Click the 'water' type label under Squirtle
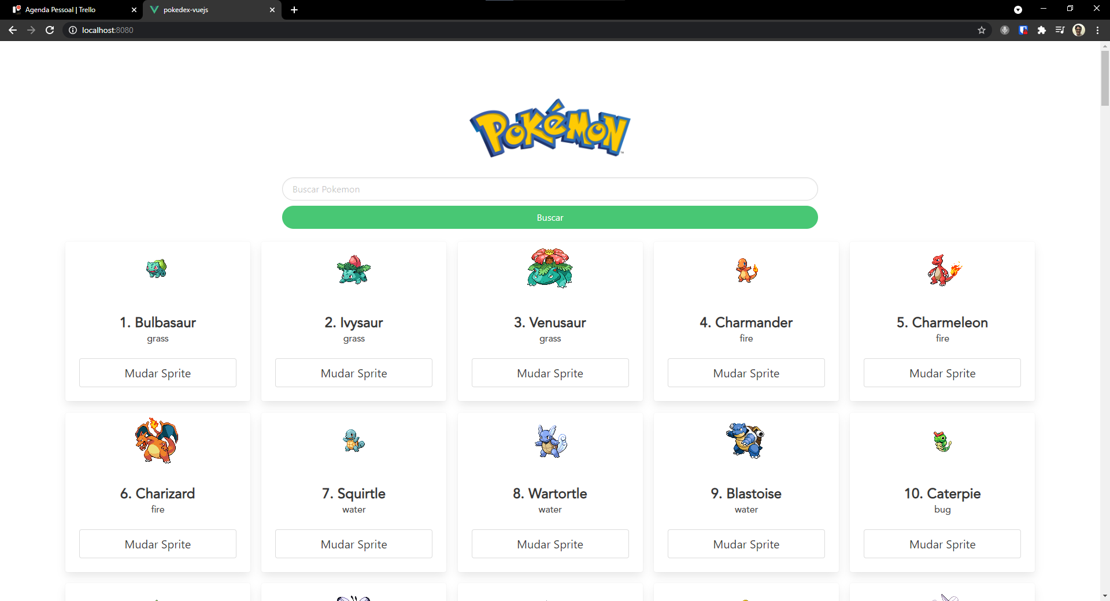The width and height of the screenshot is (1110, 601). [x=354, y=510]
